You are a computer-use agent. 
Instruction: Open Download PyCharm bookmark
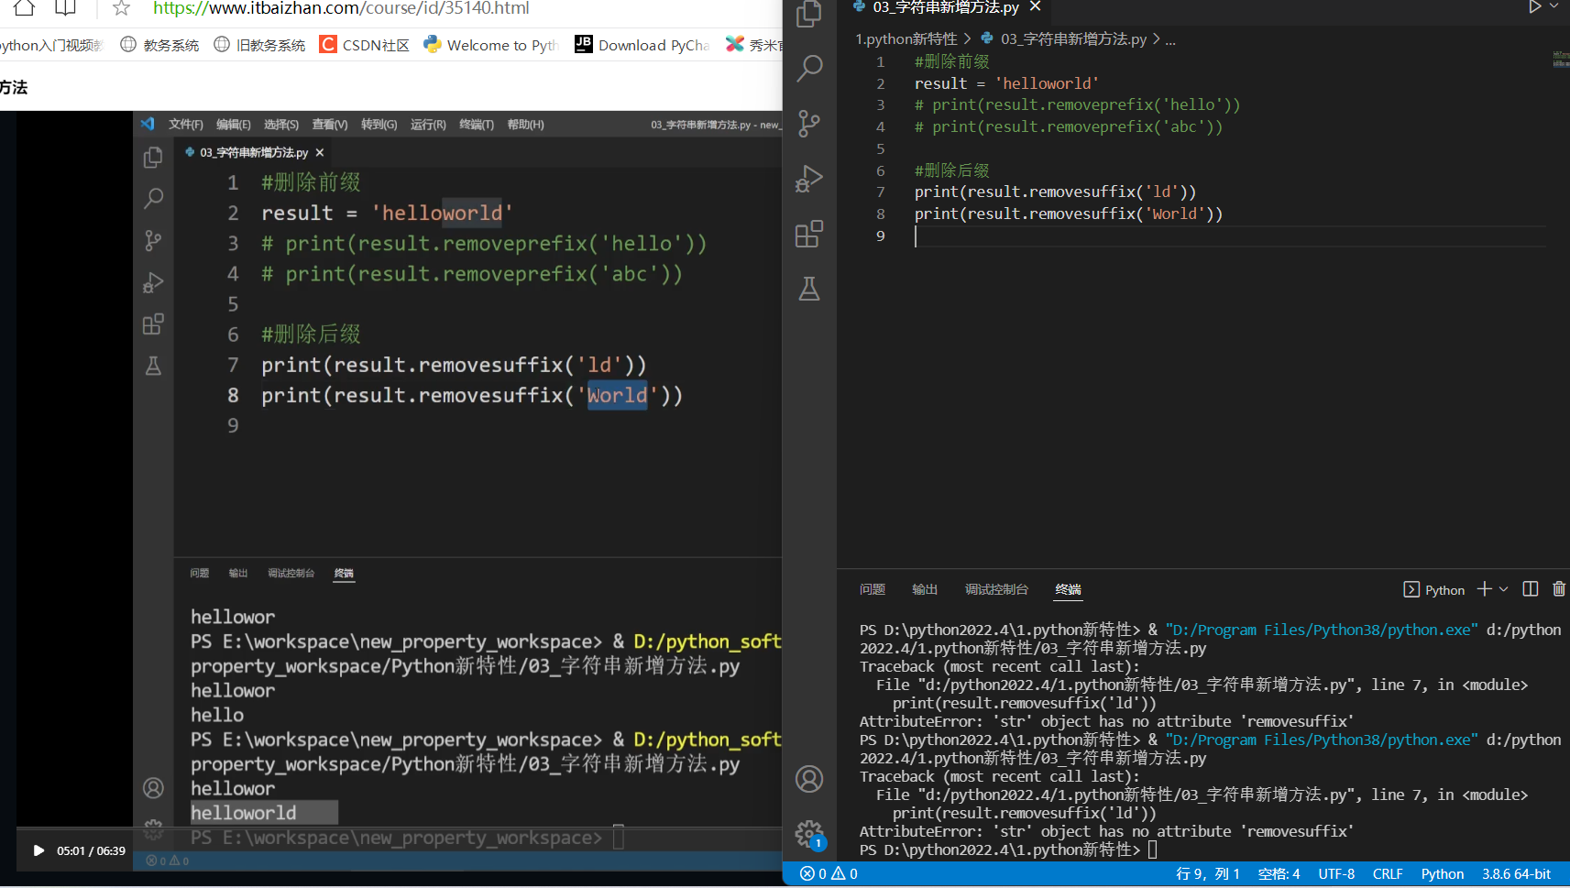642,45
